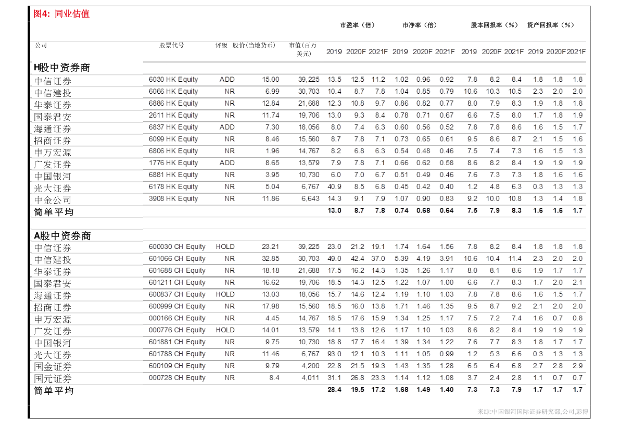Select ticker '6066 HK Equity'
This screenshot has height=425, width=620.
coord(173,92)
